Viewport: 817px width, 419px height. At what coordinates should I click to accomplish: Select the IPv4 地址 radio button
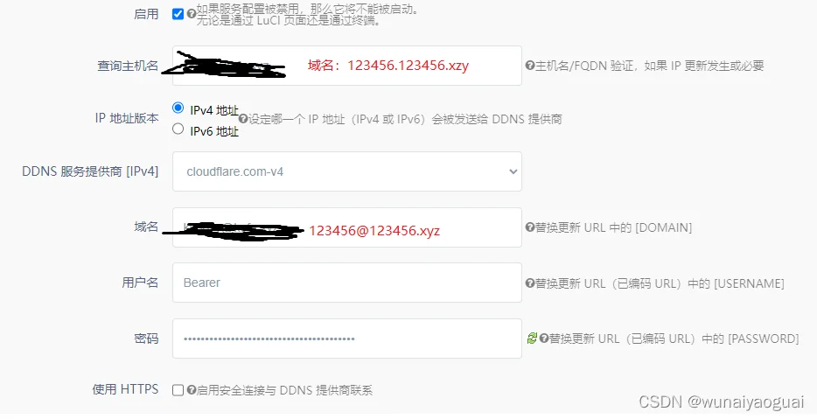pyautogui.click(x=178, y=108)
